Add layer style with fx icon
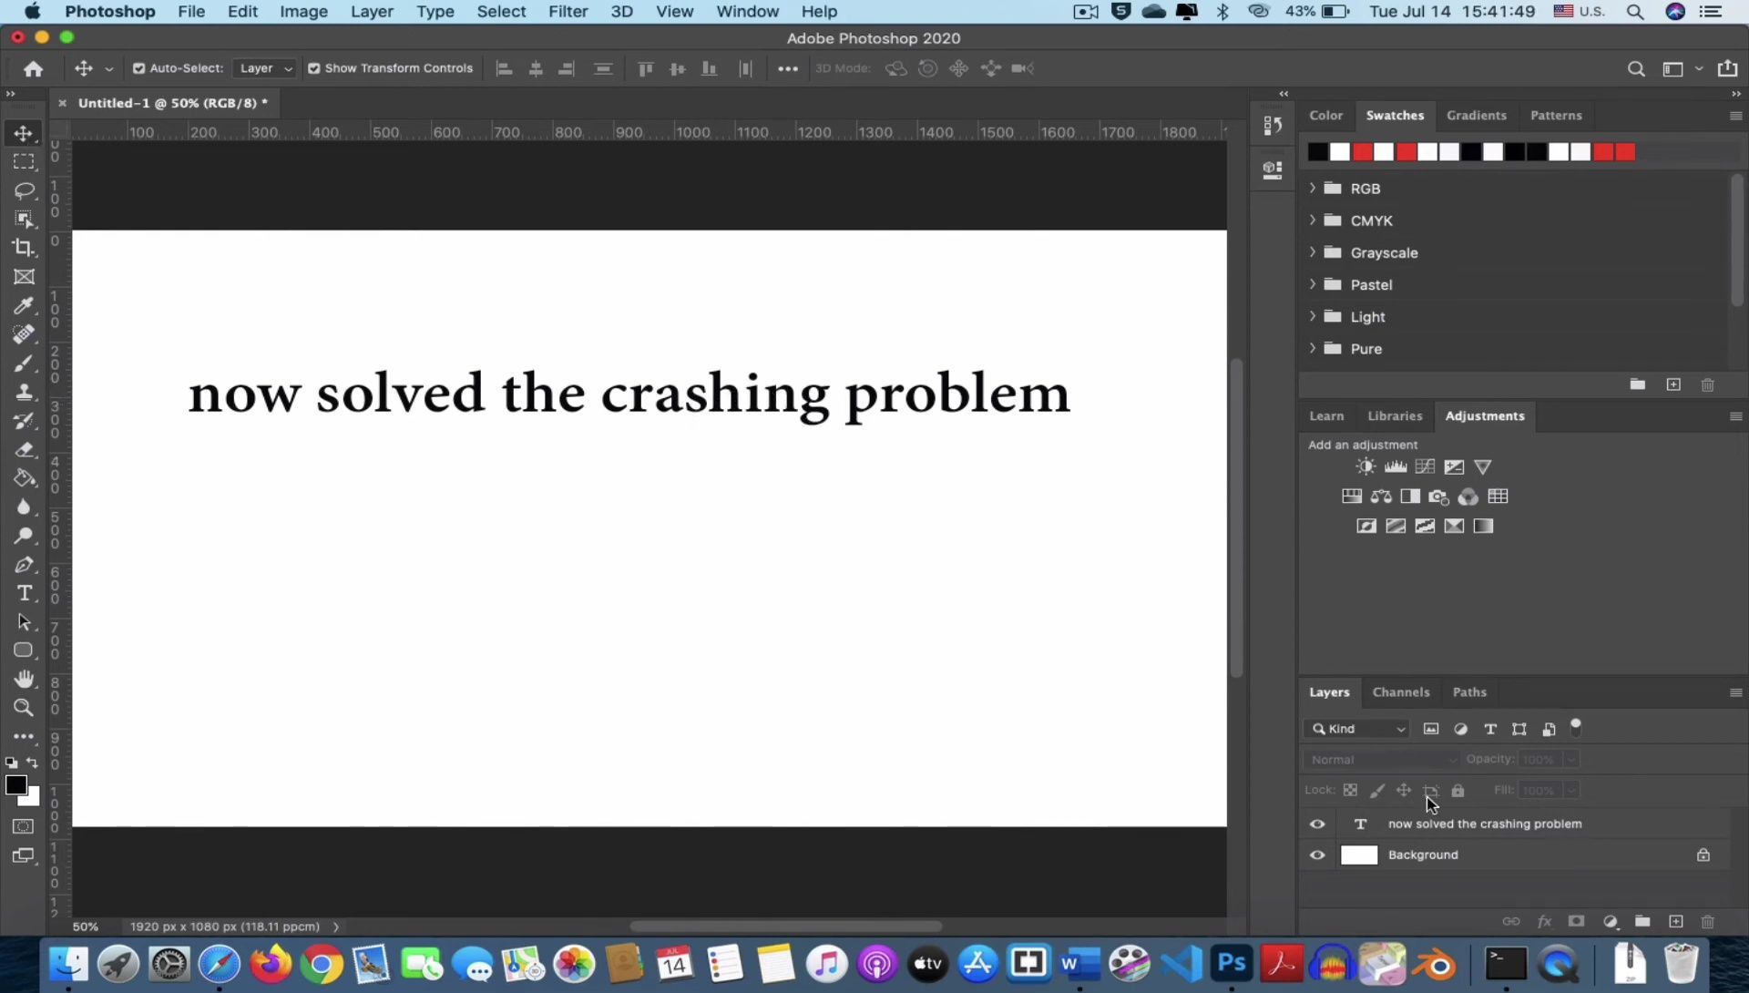 (x=1544, y=922)
